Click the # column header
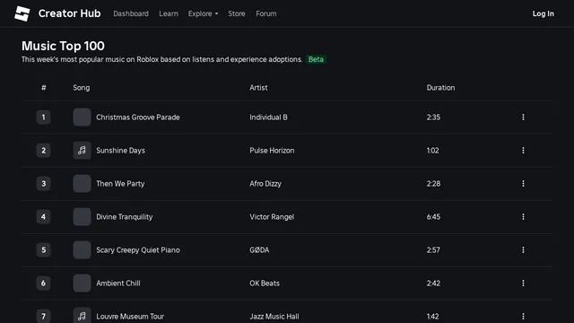The height and width of the screenshot is (323, 574). (x=44, y=88)
